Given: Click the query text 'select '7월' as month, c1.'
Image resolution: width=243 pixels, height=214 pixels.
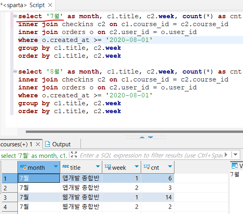Looking at the screenshot, I should pyautogui.click(x=34, y=155).
